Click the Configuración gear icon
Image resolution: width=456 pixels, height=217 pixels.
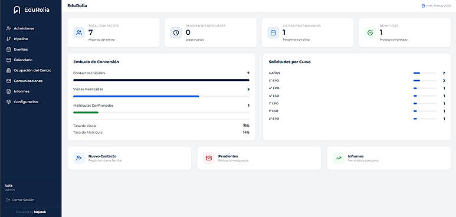point(8,102)
